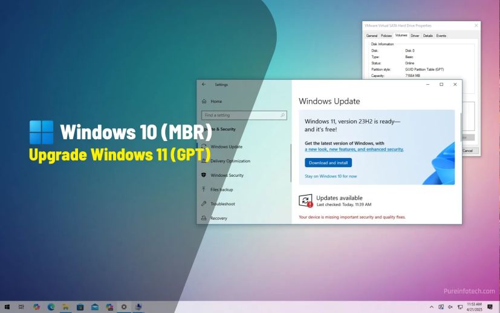Click the search magnifier icon in Settings
This screenshot has width=500, height=313.
coord(282,115)
